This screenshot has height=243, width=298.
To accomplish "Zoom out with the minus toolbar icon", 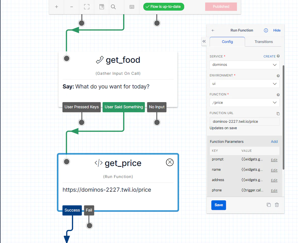I will [71, 7].
